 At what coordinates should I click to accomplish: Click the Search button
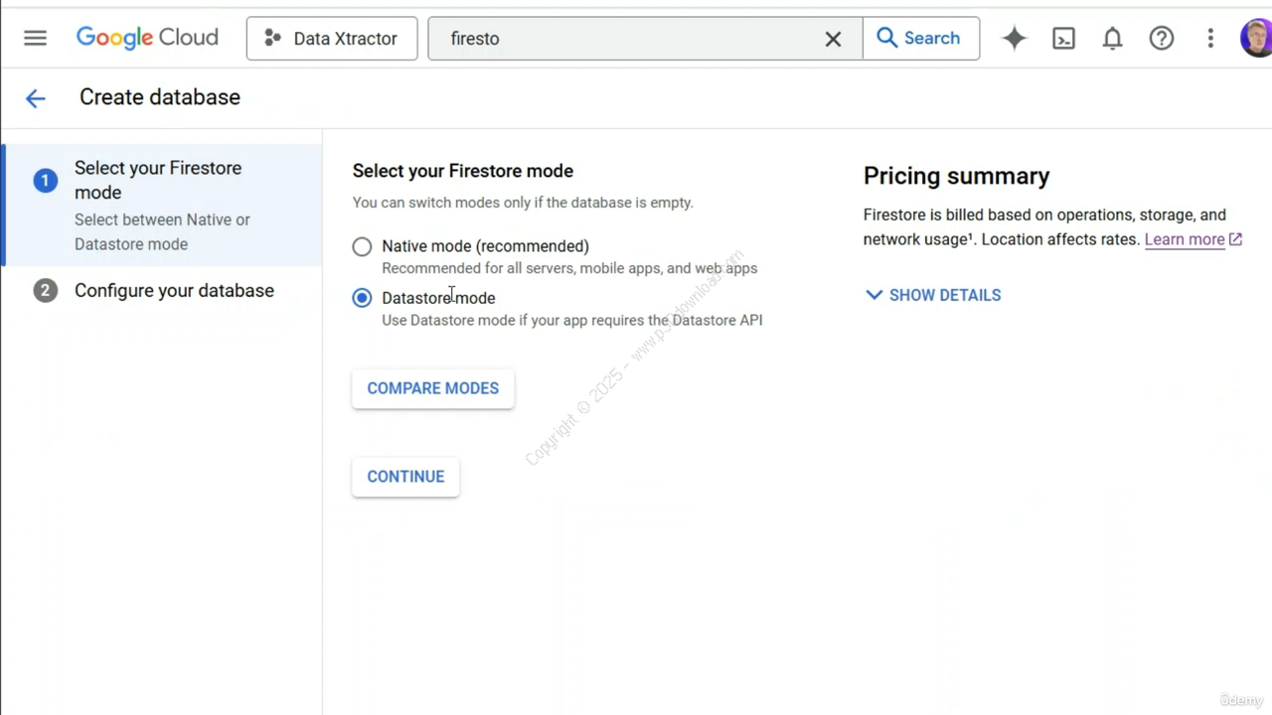click(x=920, y=38)
